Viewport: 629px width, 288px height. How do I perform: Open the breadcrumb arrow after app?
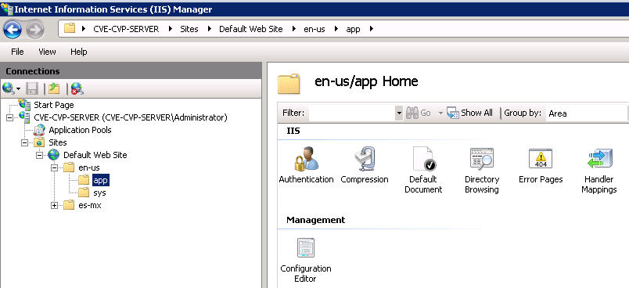(x=371, y=29)
